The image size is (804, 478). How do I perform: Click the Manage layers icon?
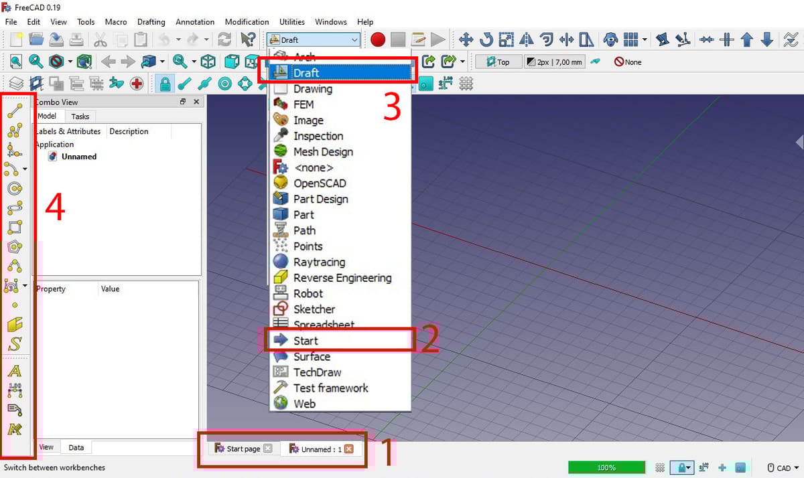[x=16, y=84]
